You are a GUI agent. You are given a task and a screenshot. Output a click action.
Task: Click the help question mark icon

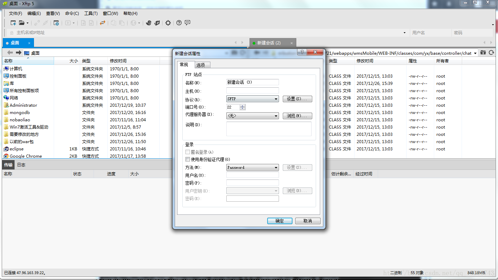[x=179, y=23]
